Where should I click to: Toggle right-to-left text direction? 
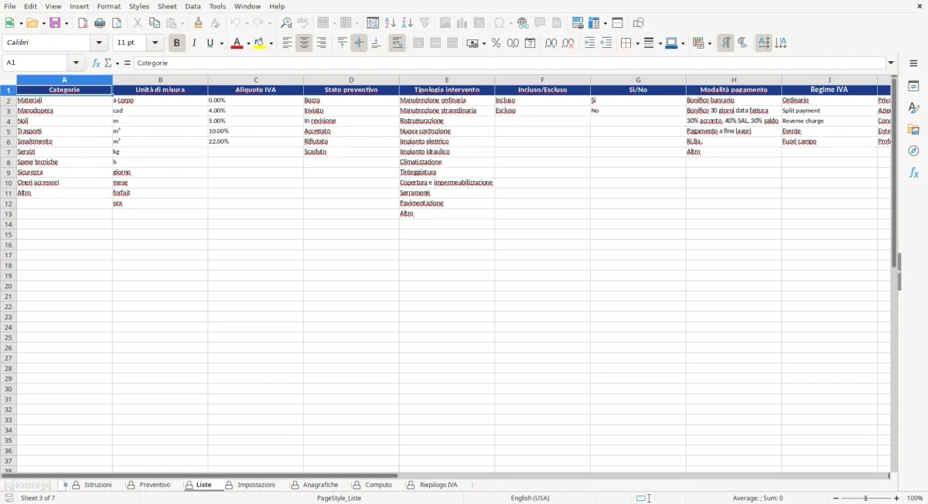[x=742, y=43]
